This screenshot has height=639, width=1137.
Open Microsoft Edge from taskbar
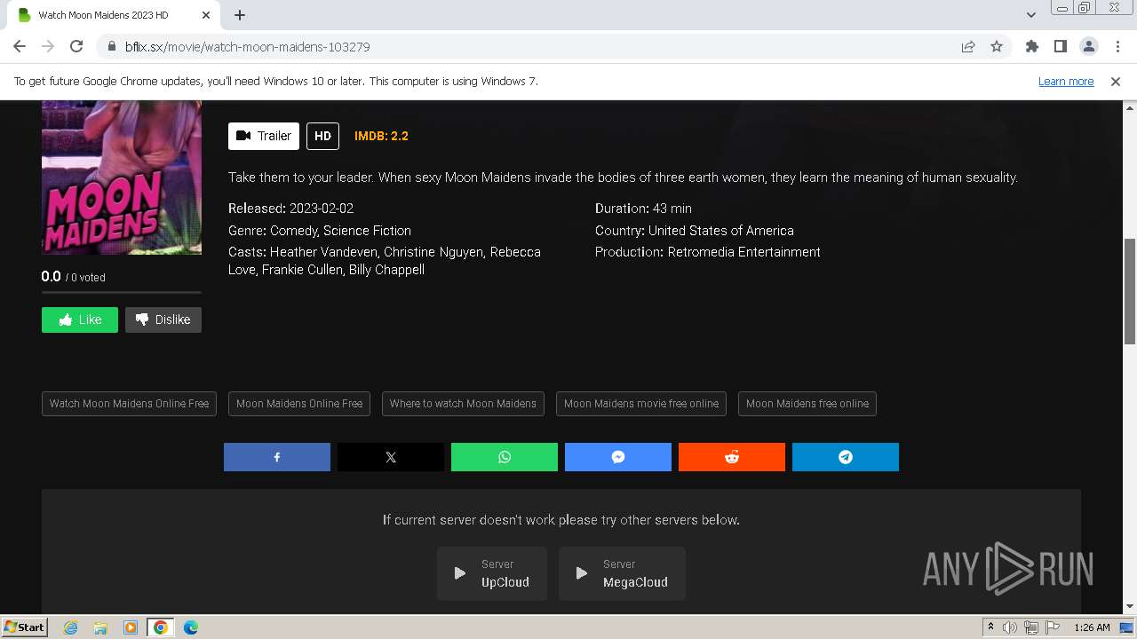(x=190, y=627)
